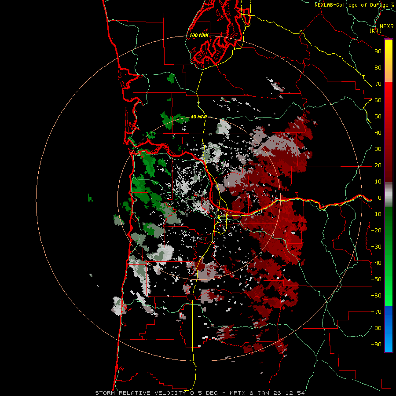Click the 12:54 timestamp in caption
Viewport: 396px width, 396px height.
[295, 393]
